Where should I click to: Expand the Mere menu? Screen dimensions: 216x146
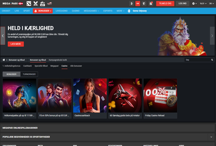pyautogui.click(x=121, y=11)
